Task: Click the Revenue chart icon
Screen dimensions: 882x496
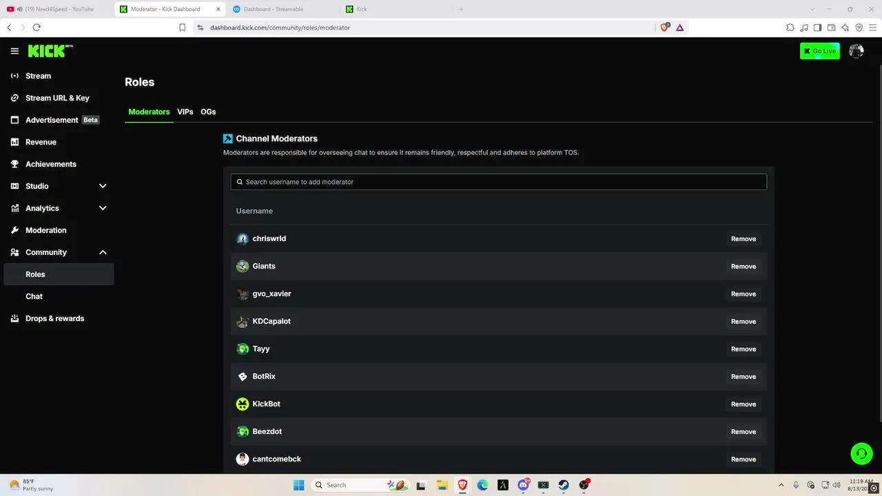Action: [14, 142]
